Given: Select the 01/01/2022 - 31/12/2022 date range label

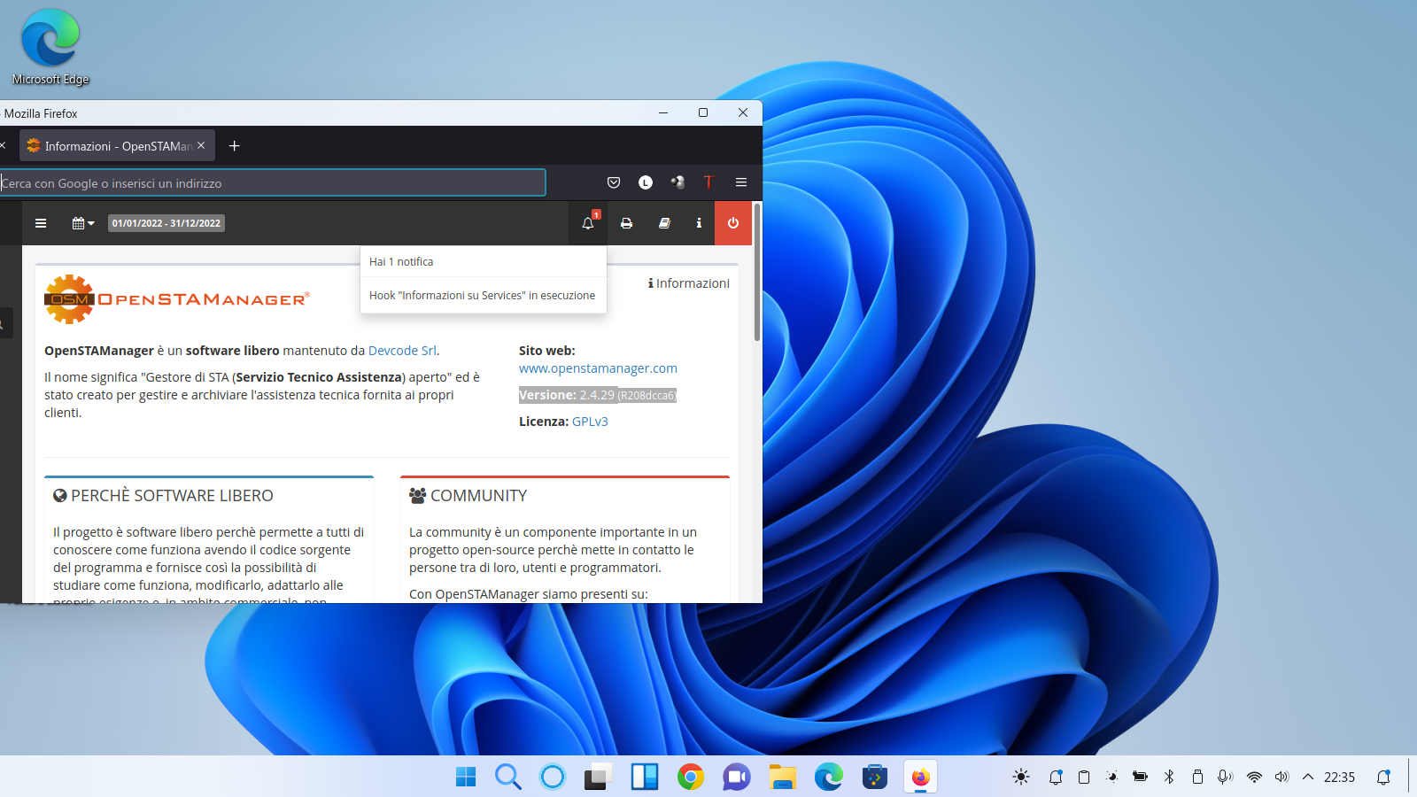Looking at the screenshot, I should (166, 223).
